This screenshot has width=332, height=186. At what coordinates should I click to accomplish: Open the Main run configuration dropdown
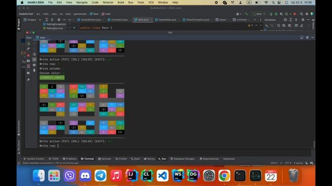[x=259, y=14]
